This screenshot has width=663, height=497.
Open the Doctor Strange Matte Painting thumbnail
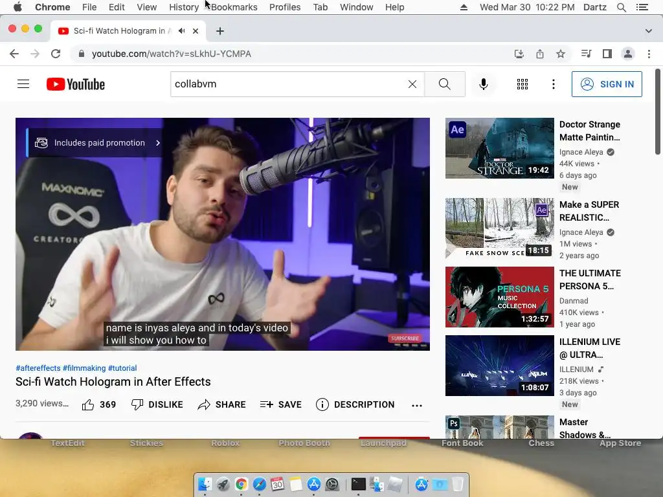point(499,148)
